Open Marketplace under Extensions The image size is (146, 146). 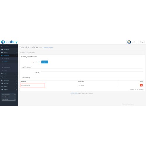tap(6, 59)
